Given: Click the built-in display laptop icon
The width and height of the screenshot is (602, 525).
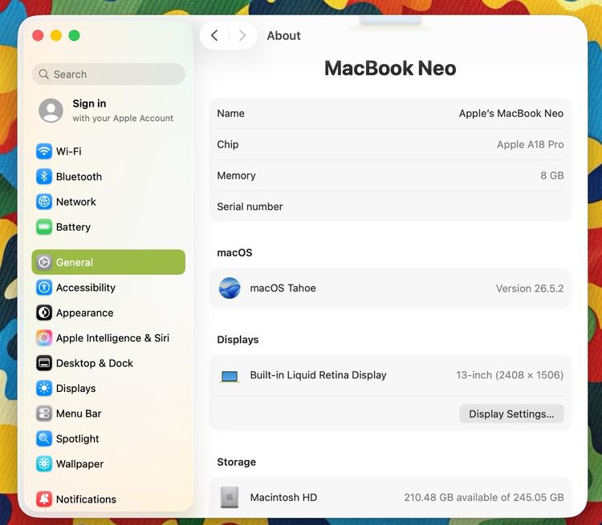Looking at the screenshot, I should pos(230,376).
